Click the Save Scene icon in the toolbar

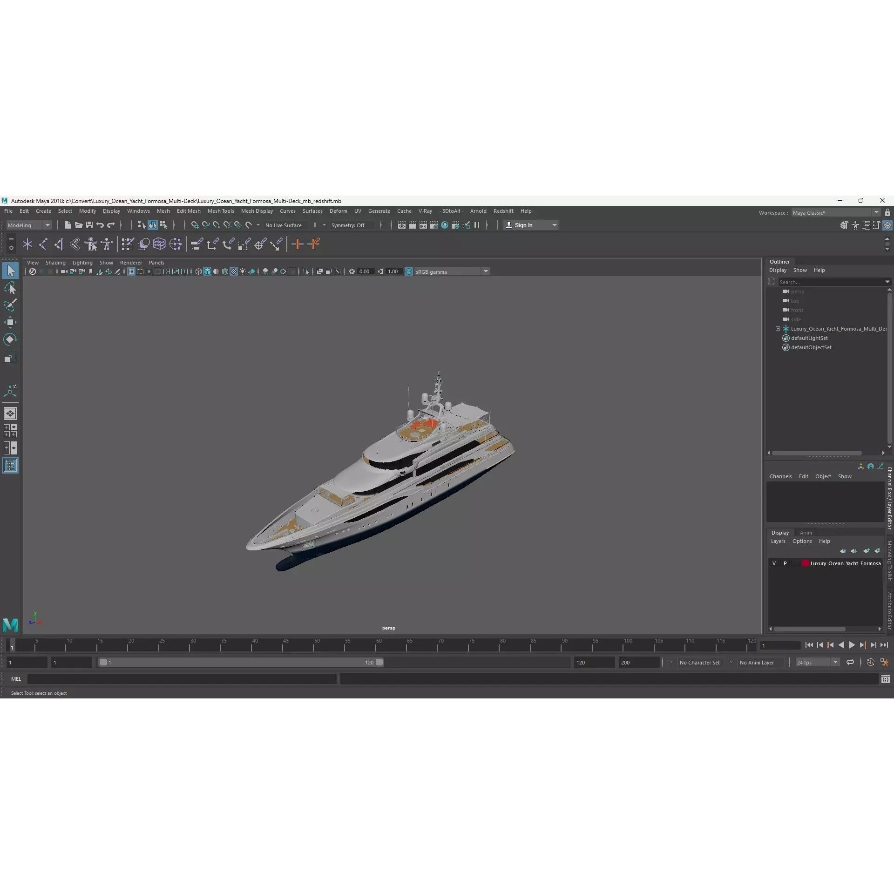[x=89, y=225]
